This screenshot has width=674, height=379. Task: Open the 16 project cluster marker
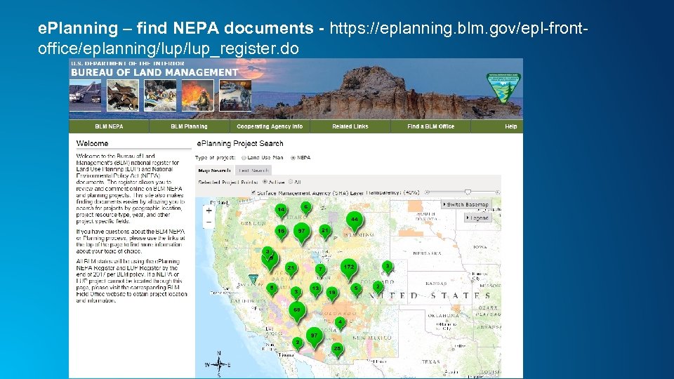click(x=281, y=232)
